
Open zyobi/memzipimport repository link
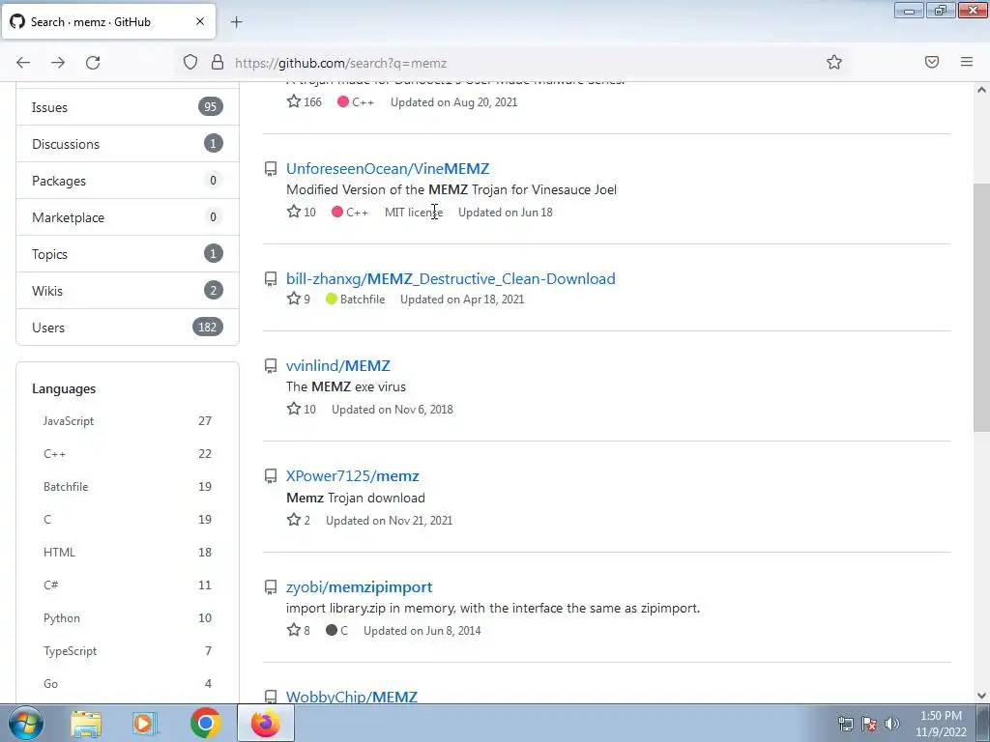pos(360,586)
